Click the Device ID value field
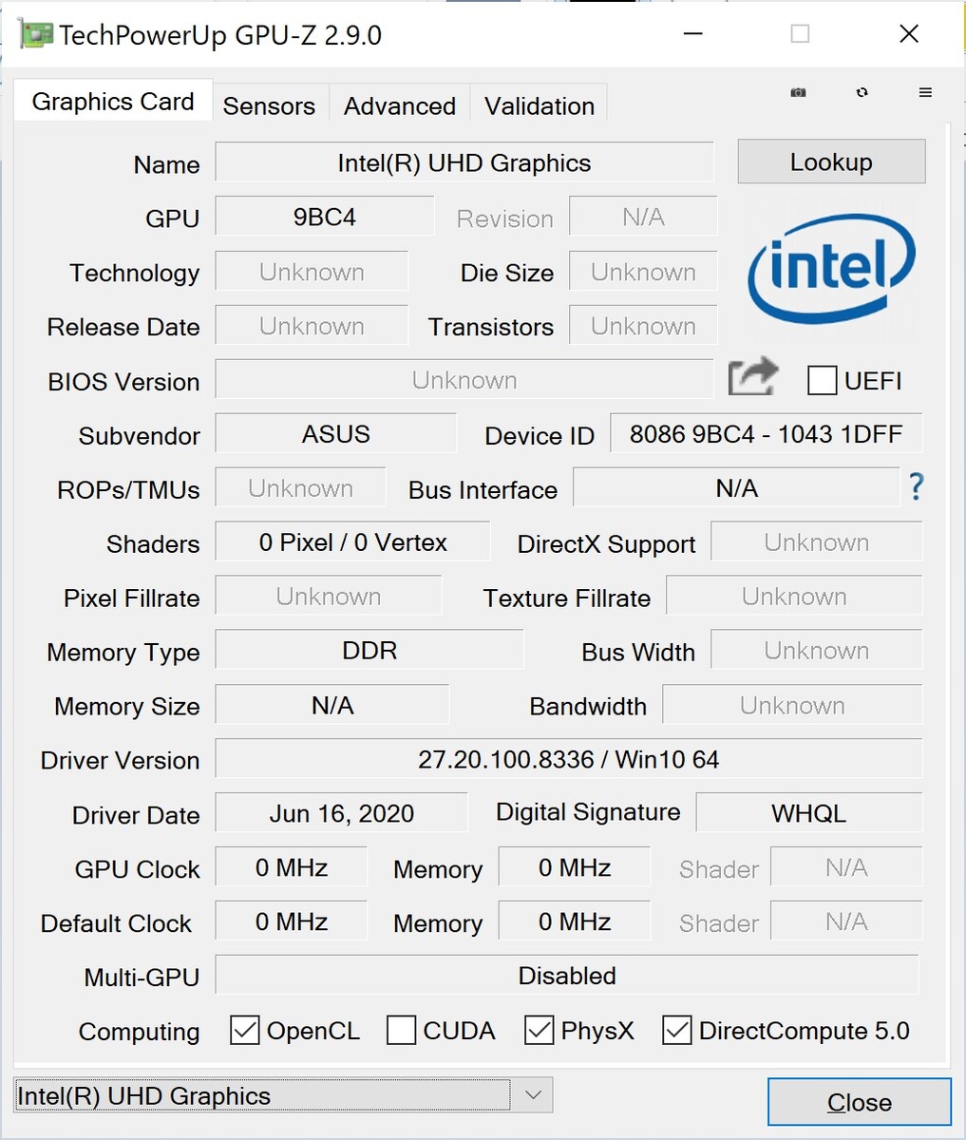966x1140 pixels. (766, 434)
